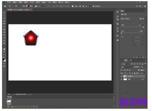The width and height of the screenshot is (152, 111).
Task: Hide the background layer
Action: [x=121, y=79]
